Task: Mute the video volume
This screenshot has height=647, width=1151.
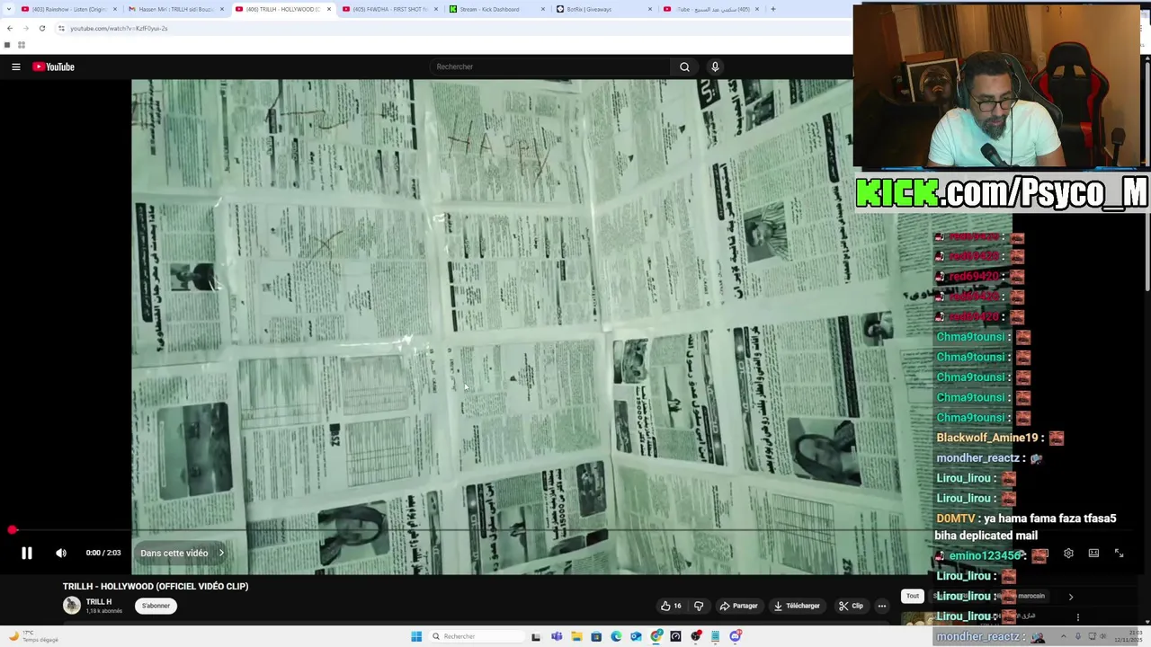Action: click(61, 554)
